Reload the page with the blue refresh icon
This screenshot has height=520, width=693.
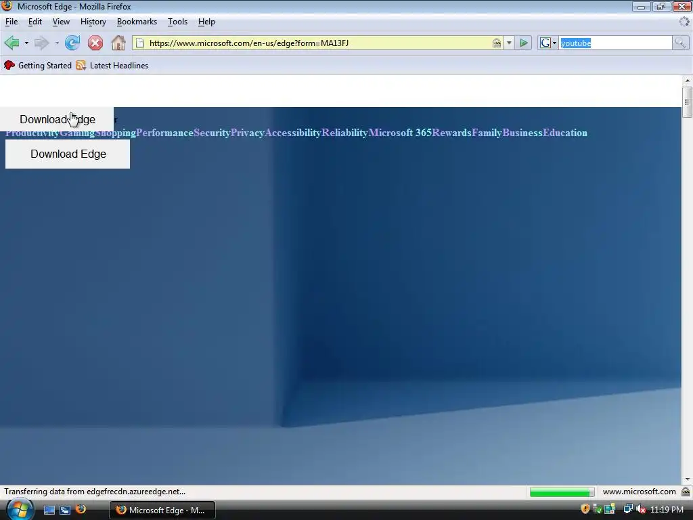tap(72, 43)
